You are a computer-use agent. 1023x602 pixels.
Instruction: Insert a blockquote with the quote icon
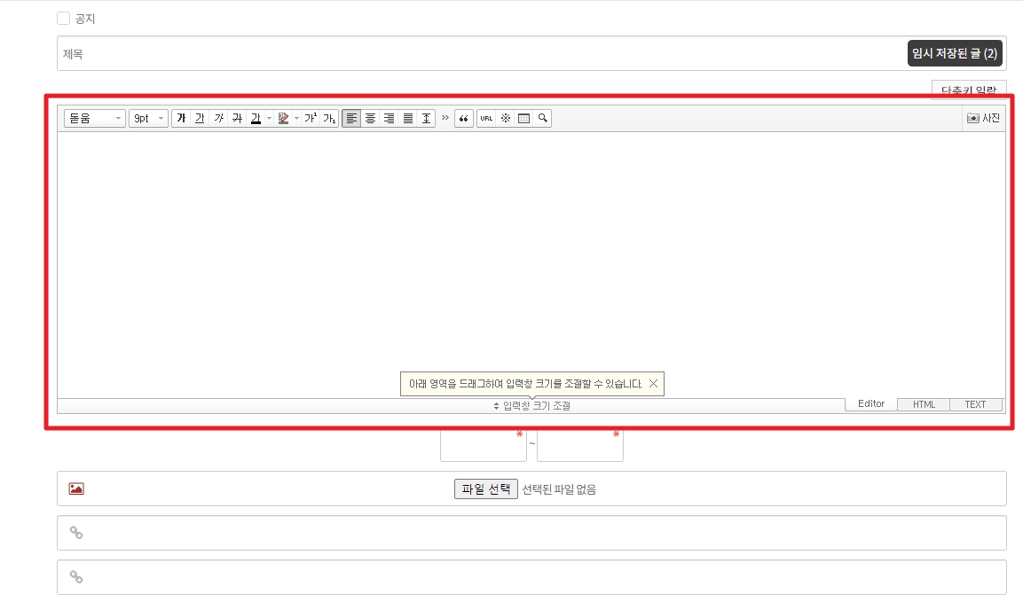[463, 119]
